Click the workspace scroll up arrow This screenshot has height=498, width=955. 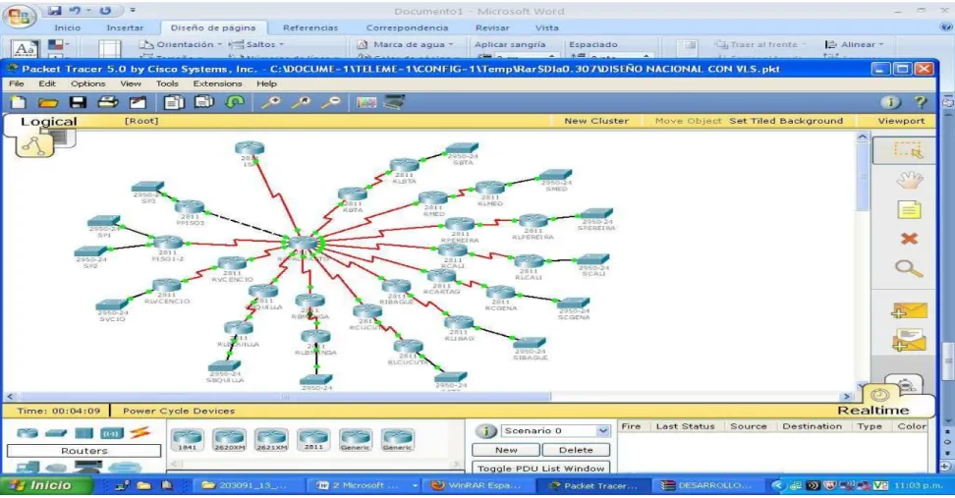[863, 137]
